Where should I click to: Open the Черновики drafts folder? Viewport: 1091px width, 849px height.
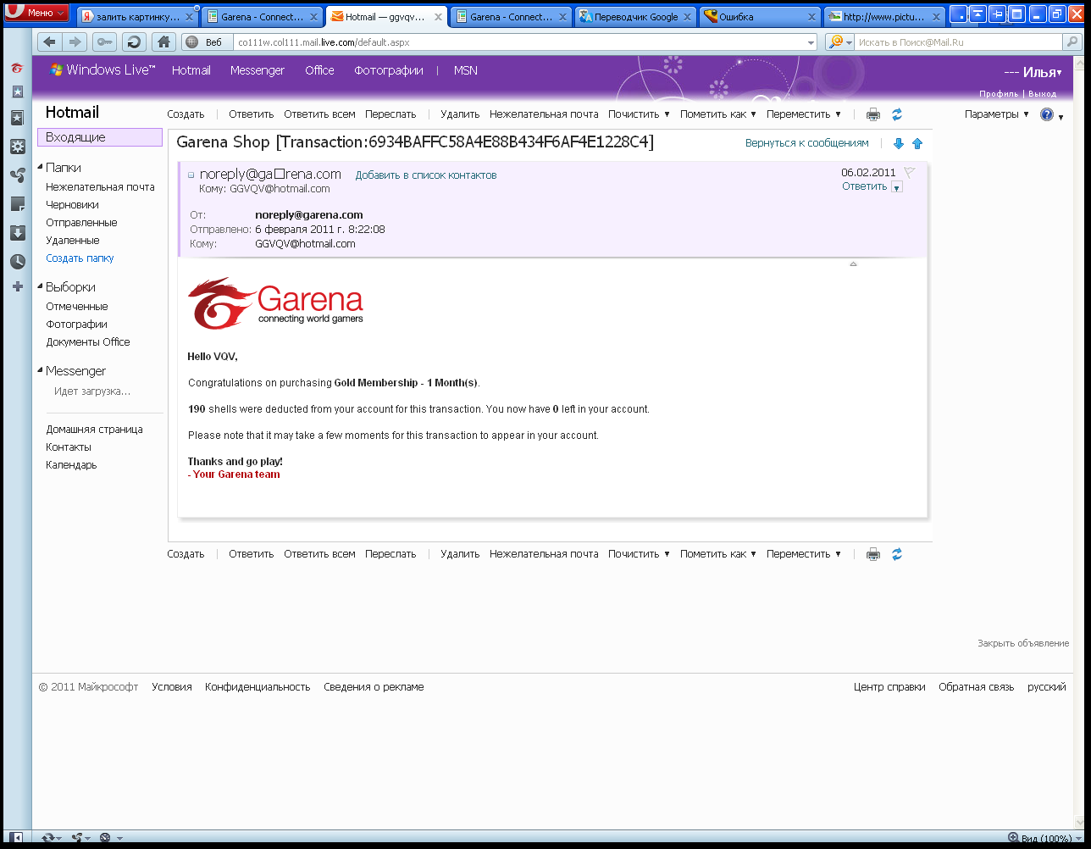point(72,205)
